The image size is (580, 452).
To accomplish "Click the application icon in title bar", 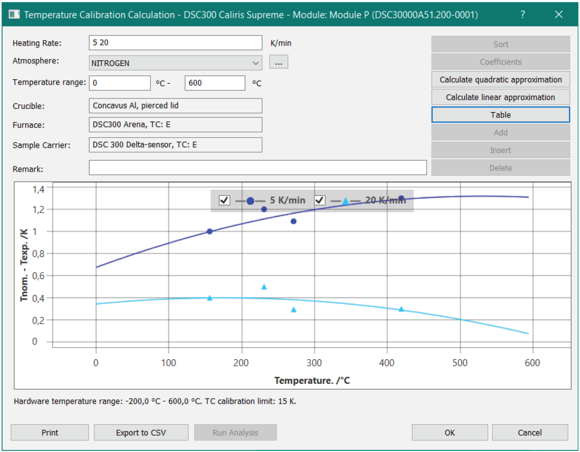I will point(15,15).
